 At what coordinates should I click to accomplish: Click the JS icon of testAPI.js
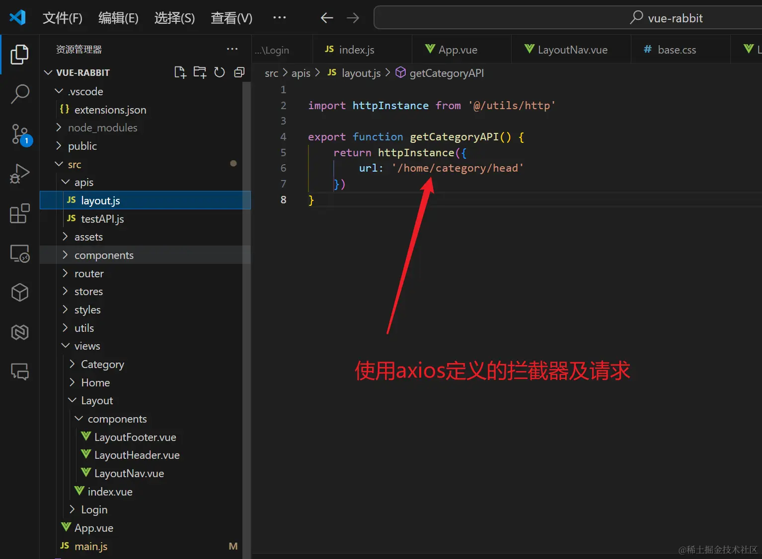72,218
